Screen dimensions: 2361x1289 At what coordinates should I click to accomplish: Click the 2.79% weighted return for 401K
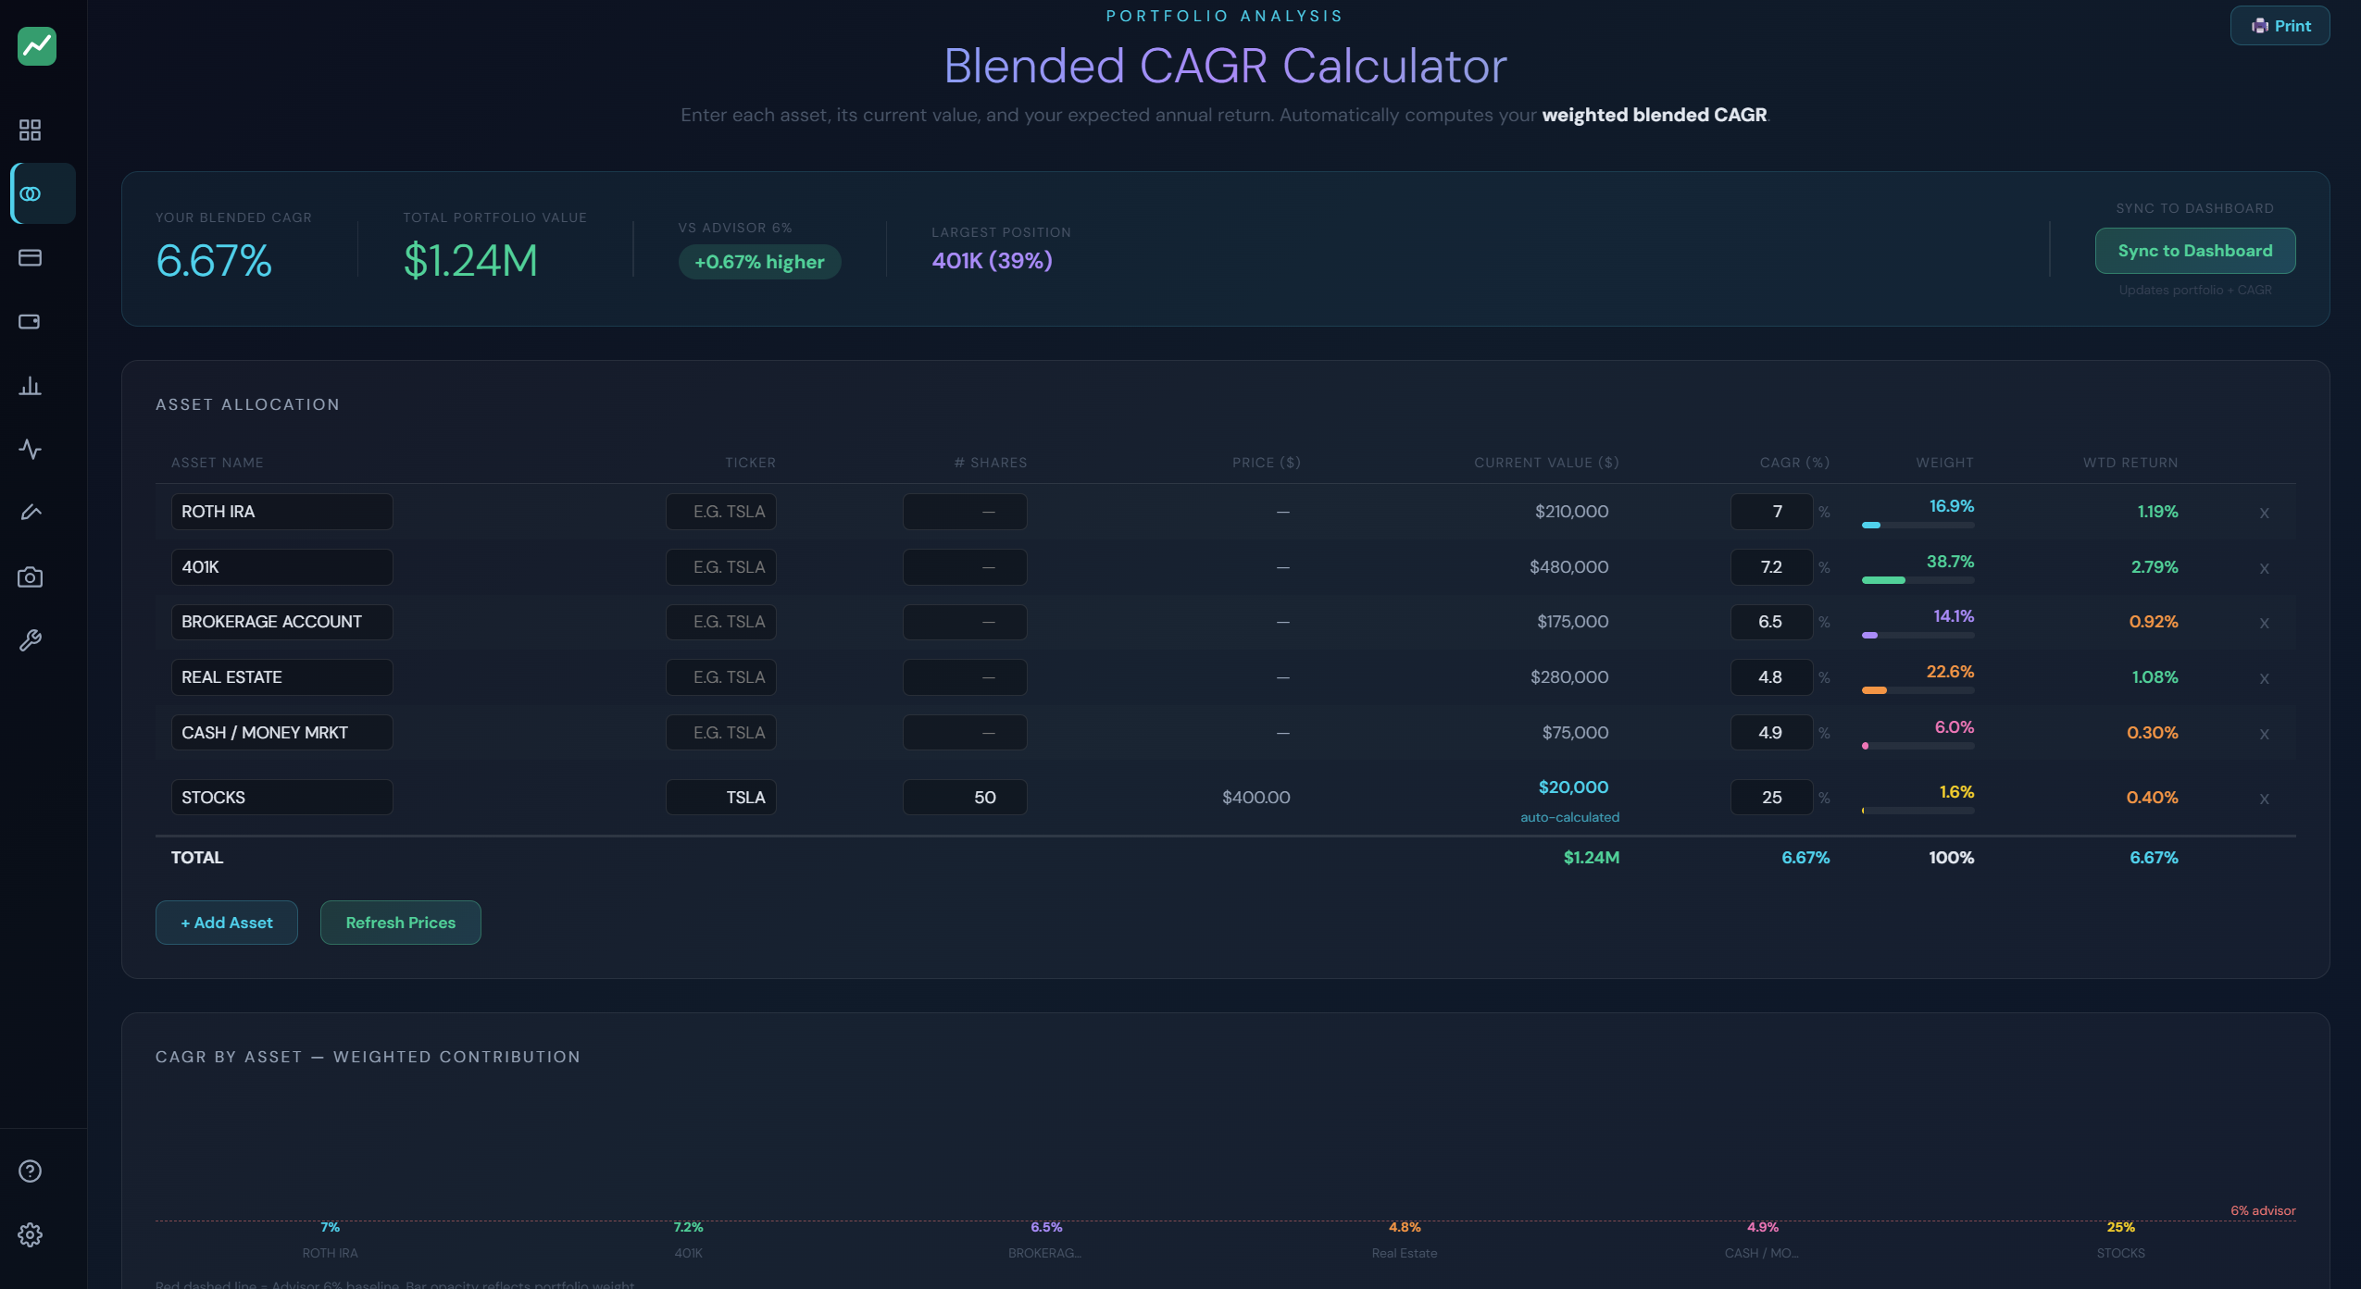tap(2155, 567)
